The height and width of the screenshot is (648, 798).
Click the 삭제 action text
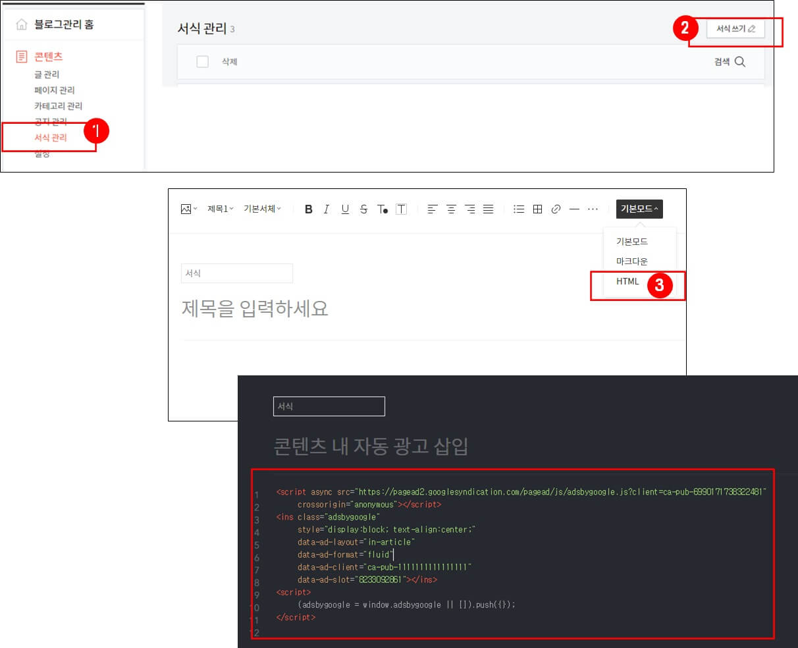[229, 62]
